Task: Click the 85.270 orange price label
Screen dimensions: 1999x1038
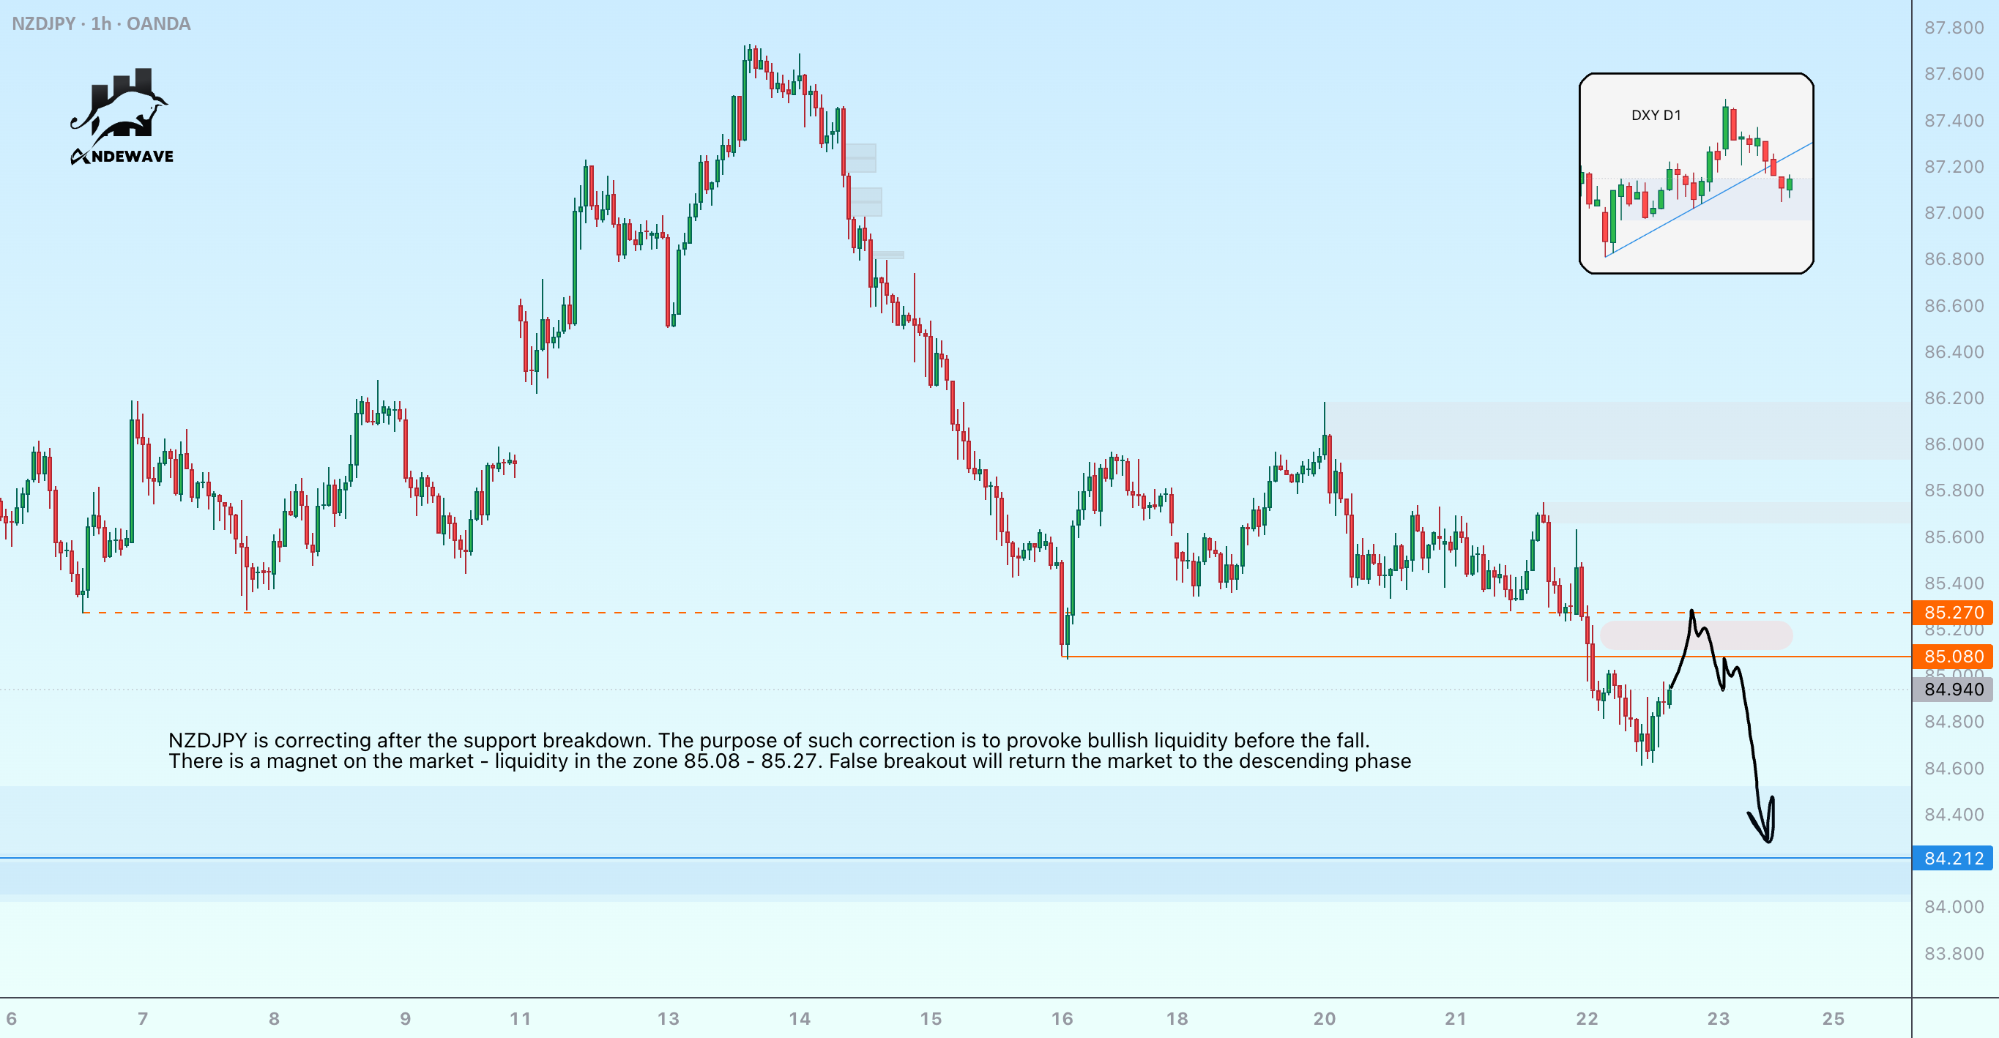Action: pos(1952,612)
